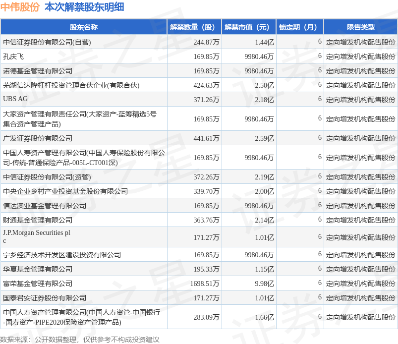This screenshot has width=398, height=344.
Task: Click shareholder name 孔庆飞
Action: pyautogui.click(x=13, y=57)
